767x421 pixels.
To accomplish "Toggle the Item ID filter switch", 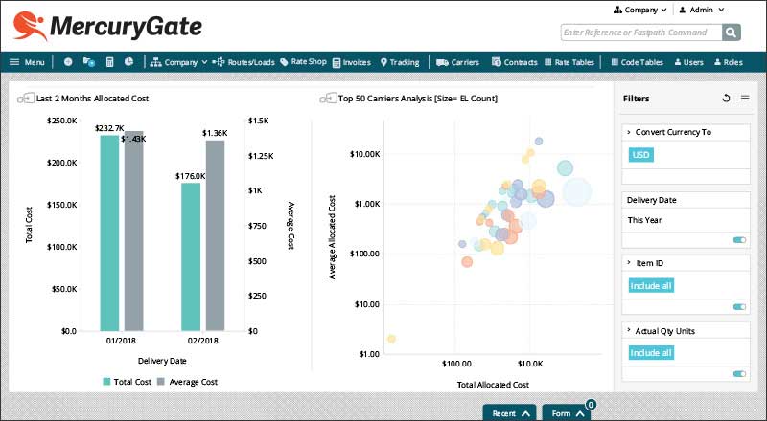I will 739,307.
